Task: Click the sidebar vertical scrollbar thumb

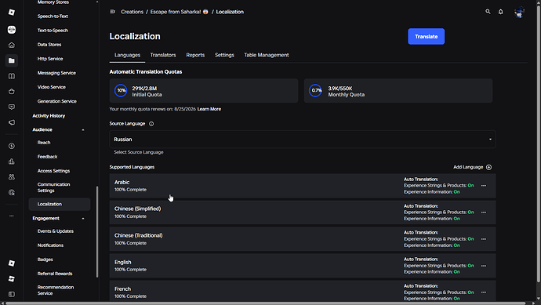Action: (x=97, y=231)
